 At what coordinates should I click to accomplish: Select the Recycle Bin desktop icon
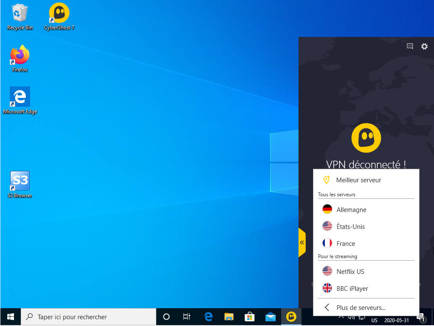click(x=20, y=17)
